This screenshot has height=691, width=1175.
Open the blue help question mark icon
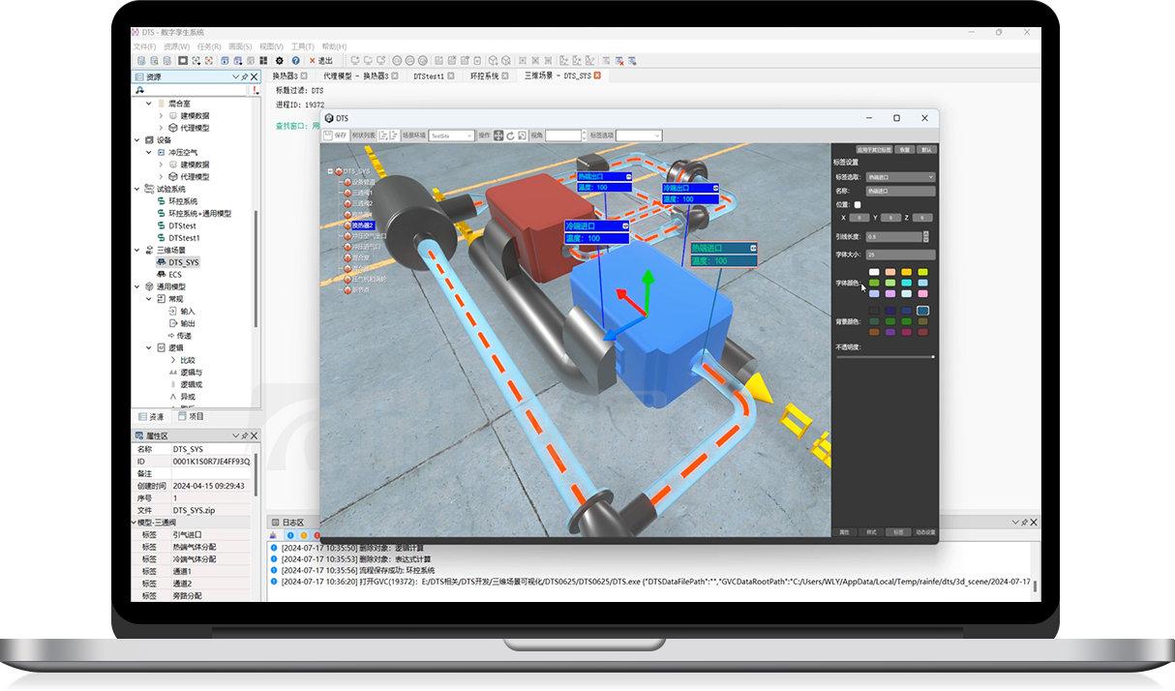(x=296, y=60)
